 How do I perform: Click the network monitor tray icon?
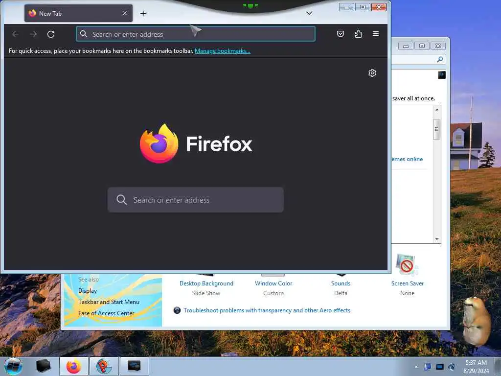440,367
